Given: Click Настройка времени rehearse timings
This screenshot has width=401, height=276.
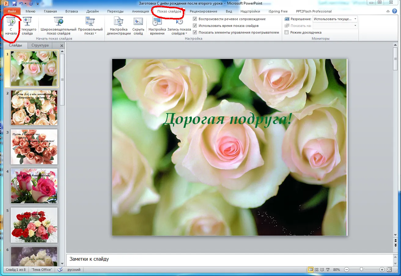Looking at the screenshot, I should pos(157,26).
